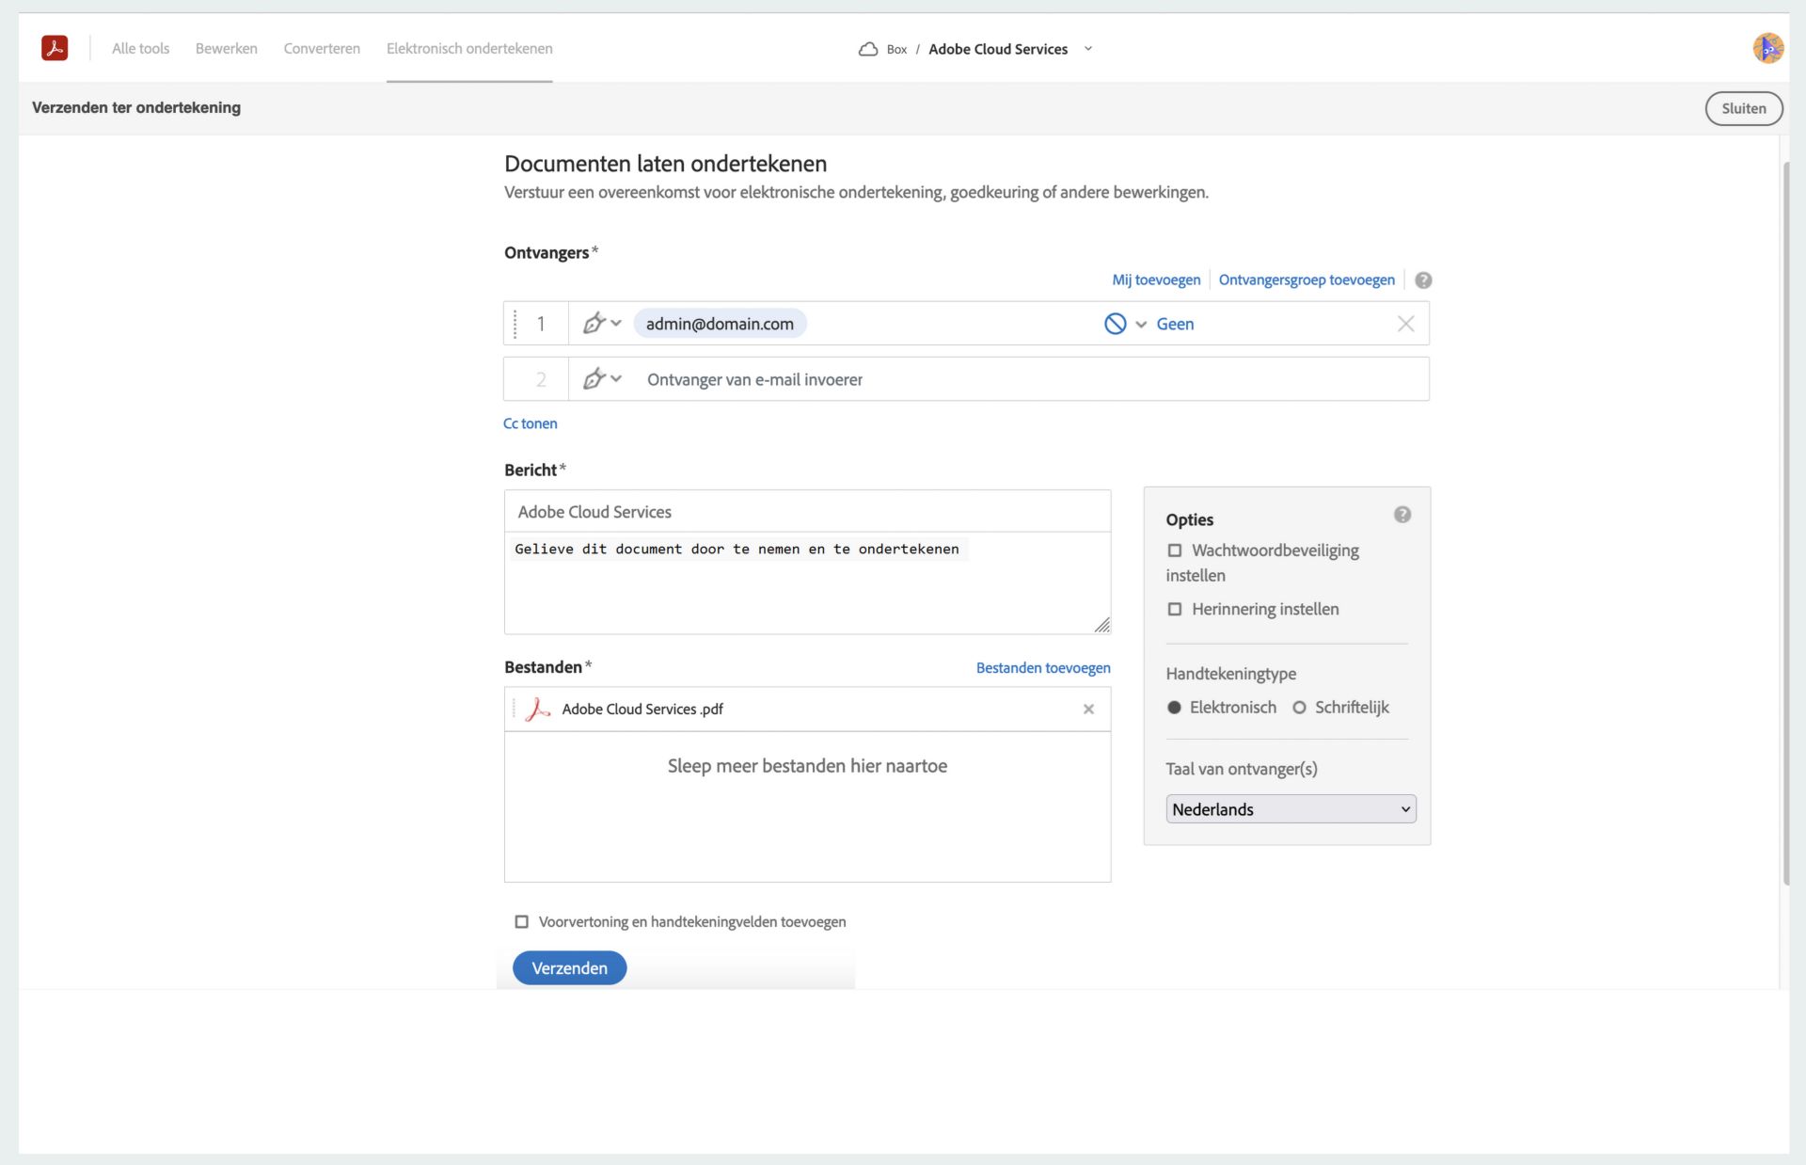Toggle Voorvertoning en handtekeningvelden toevoegen checkbox
The width and height of the screenshot is (1806, 1165).
(521, 921)
